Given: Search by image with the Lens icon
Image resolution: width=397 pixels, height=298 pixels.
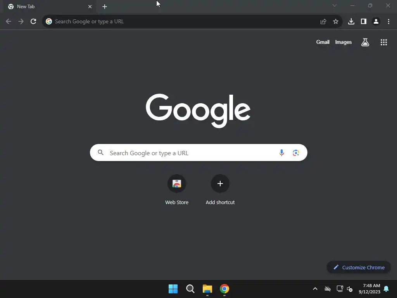Looking at the screenshot, I should [x=296, y=153].
